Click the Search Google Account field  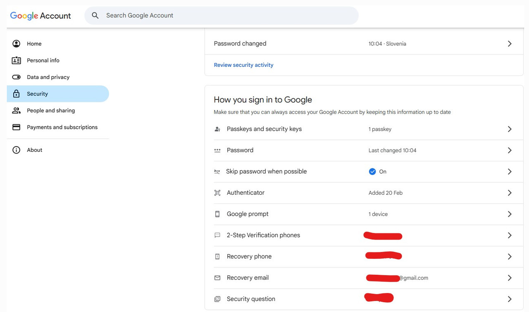click(x=222, y=15)
